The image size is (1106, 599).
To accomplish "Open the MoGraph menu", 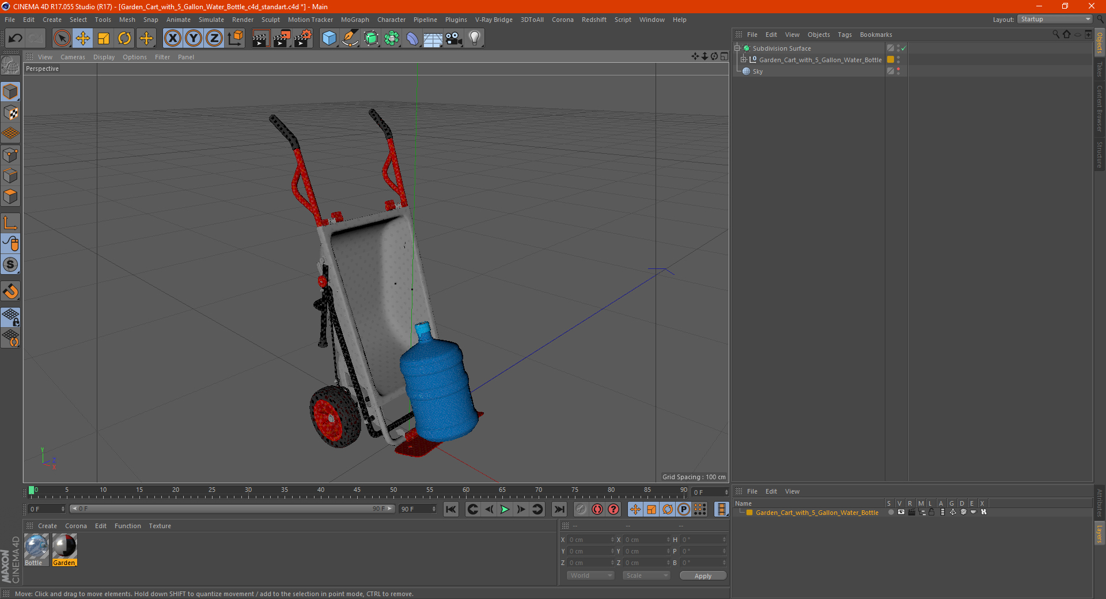I will [x=354, y=20].
